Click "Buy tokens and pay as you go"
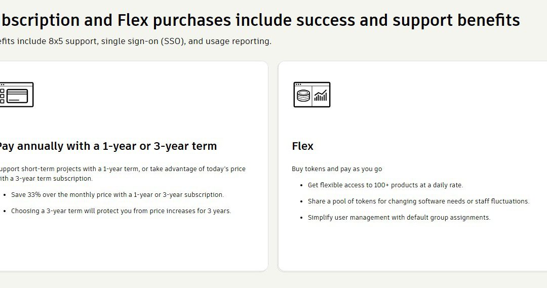The height and width of the screenshot is (288, 547). click(337, 169)
